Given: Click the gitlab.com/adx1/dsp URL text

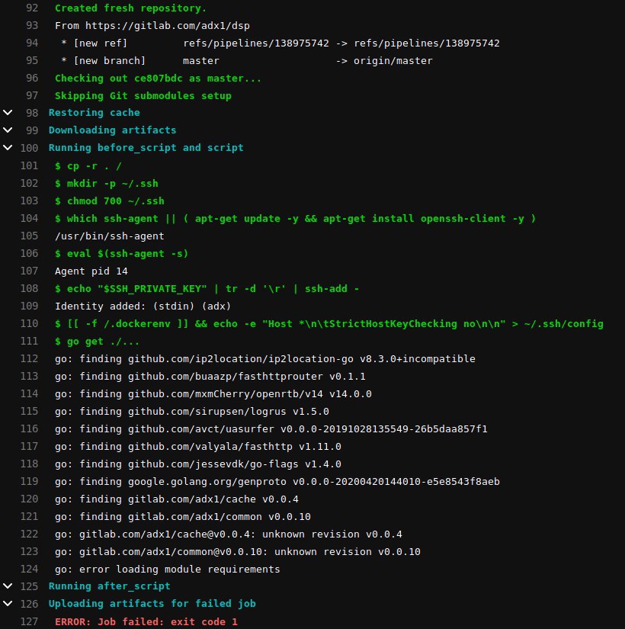Looking at the screenshot, I should coord(167,26).
